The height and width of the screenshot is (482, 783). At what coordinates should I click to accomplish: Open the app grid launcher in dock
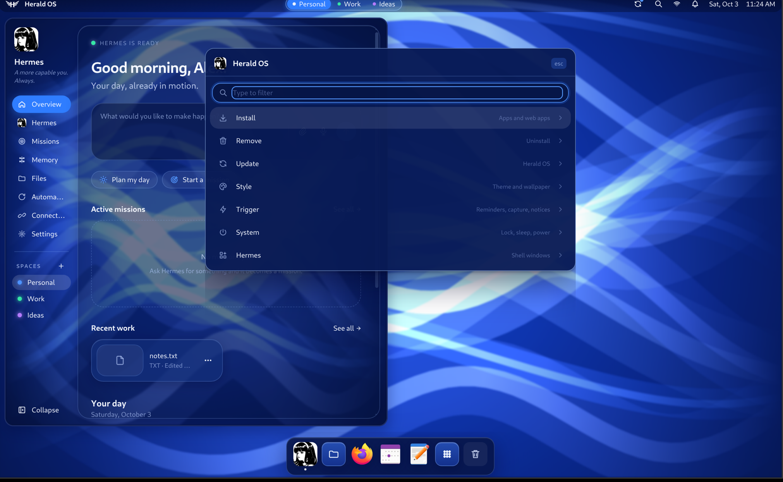[x=447, y=454]
